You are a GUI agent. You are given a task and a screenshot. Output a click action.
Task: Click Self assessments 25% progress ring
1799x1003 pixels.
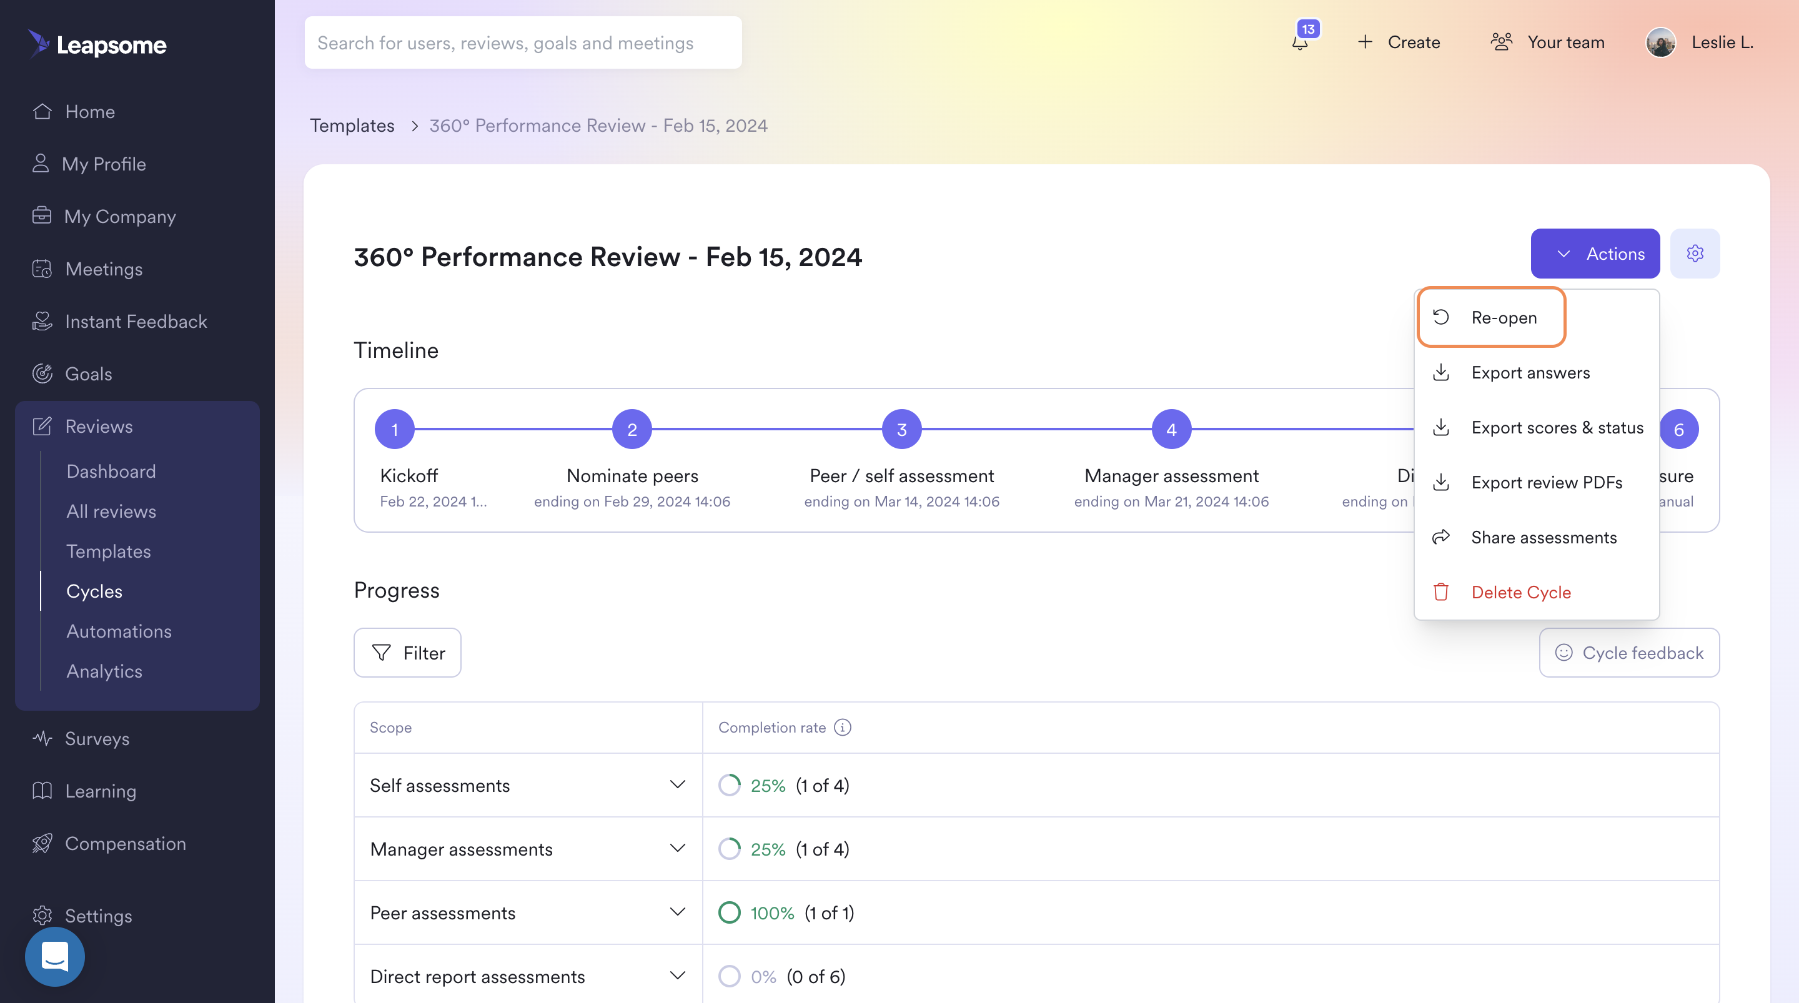[x=729, y=785]
